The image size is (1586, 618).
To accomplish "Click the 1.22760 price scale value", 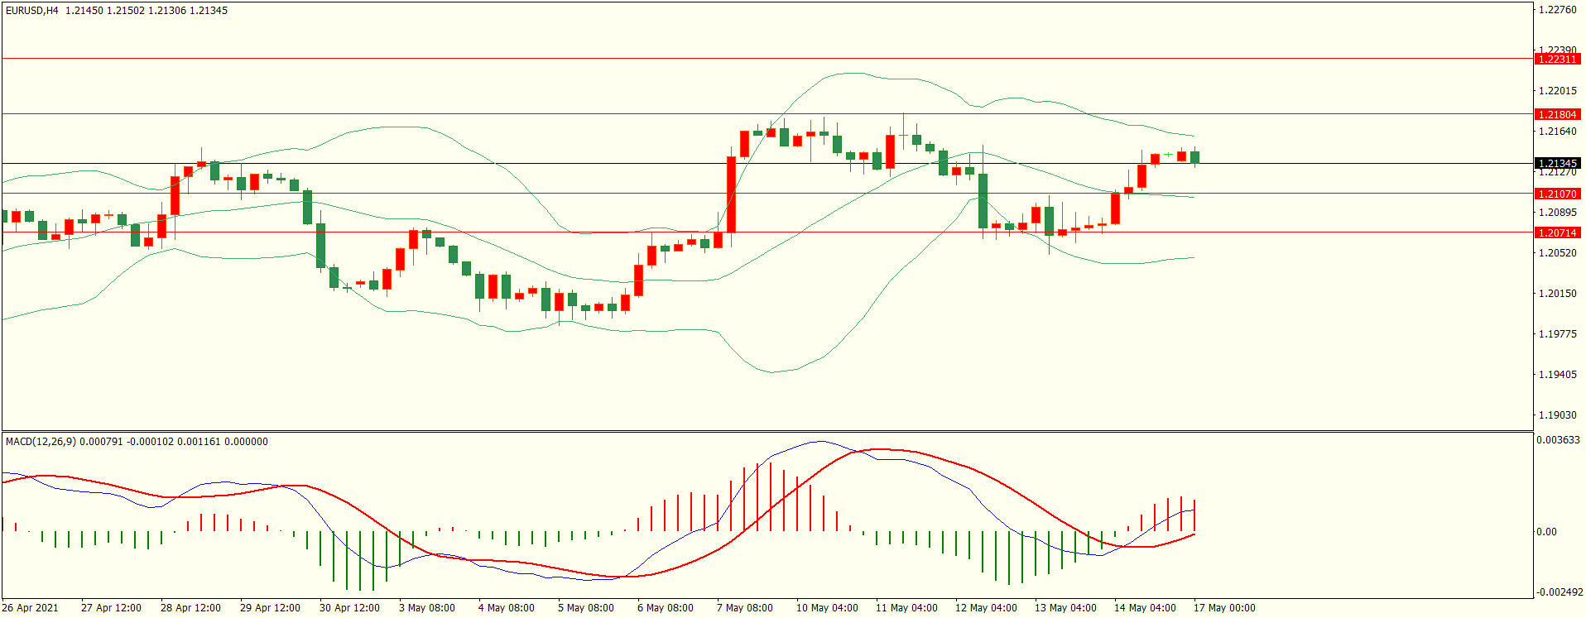I will (1557, 10).
